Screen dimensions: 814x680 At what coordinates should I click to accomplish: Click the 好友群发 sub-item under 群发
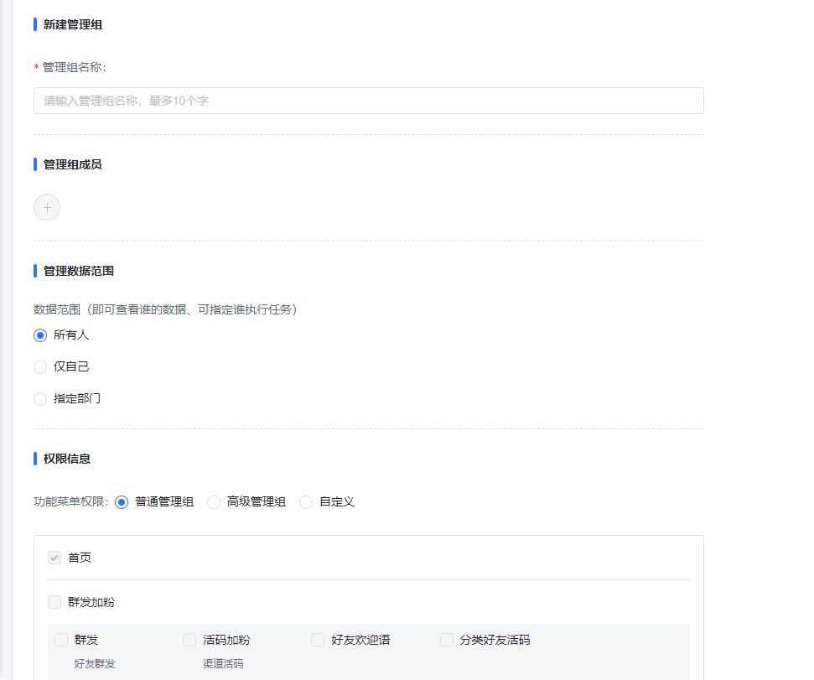tap(95, 664)
